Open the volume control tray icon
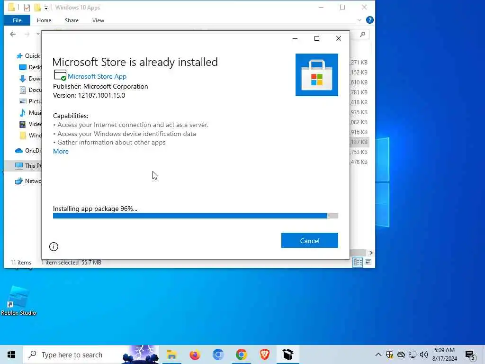This screenshot has width=485, height=364. [x=424, y=355]
